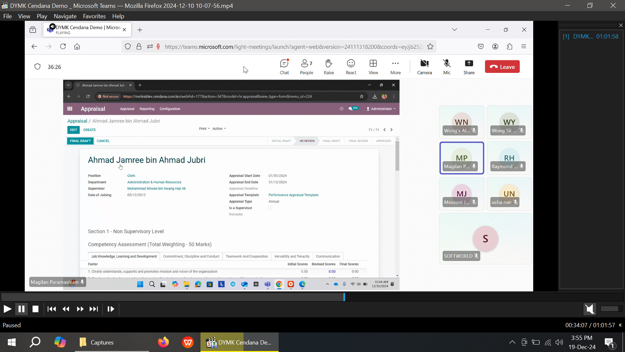
Task: Open the Teams Chat panel
Action: click(x=284, y=67)
